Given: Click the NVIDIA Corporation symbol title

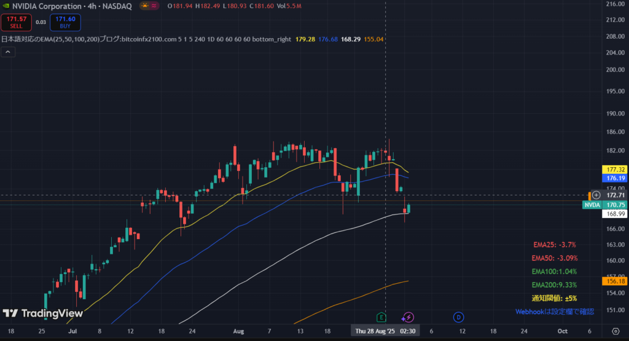Looking at the screenshot, I should click(x=47, y=6).
